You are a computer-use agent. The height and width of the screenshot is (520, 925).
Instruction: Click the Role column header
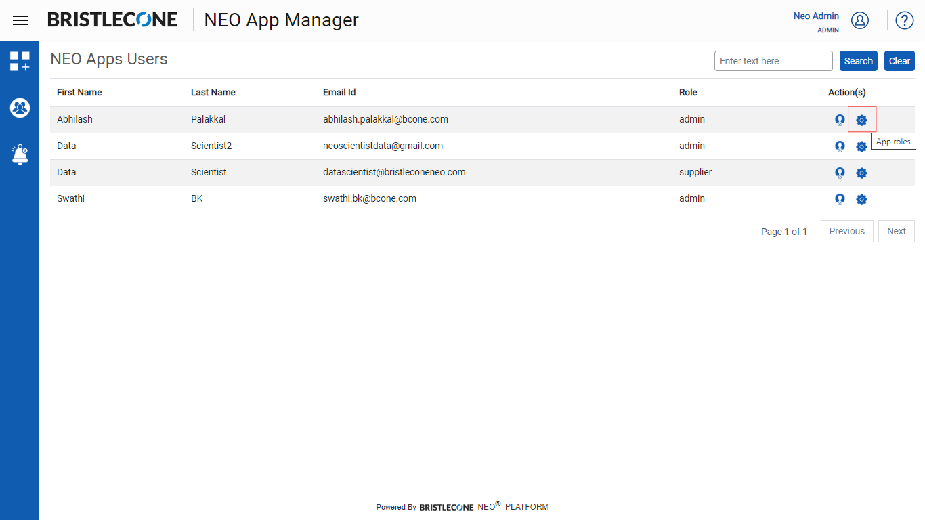click(x=688, y=92)
